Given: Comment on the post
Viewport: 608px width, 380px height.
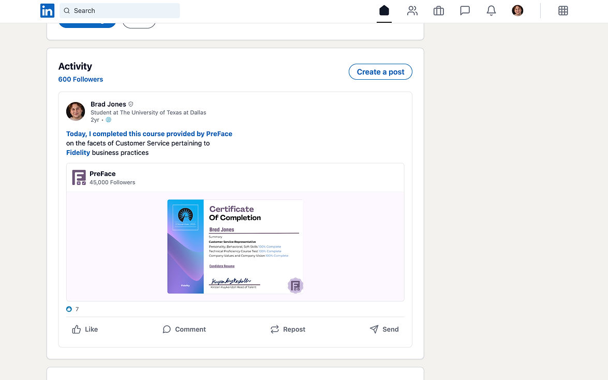Looking at the screenshot, I should (x=184, y=329).
